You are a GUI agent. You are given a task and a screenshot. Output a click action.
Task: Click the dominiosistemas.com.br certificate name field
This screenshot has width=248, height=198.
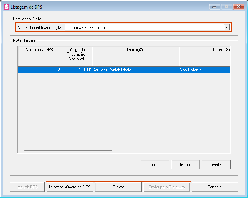click(x=144, y=27)
